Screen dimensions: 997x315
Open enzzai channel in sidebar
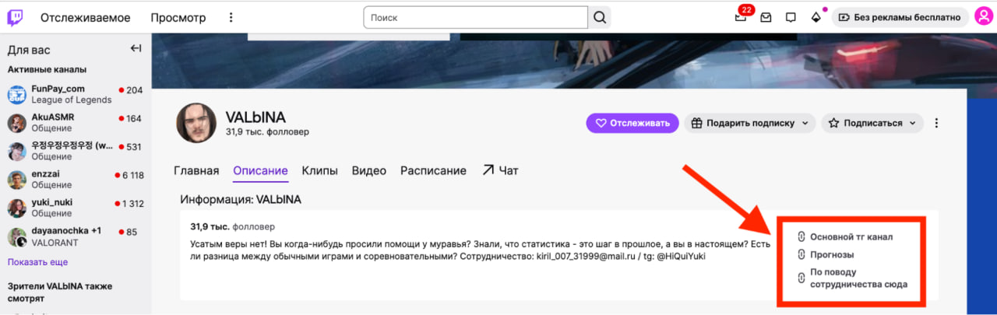(x=76, y=180)
